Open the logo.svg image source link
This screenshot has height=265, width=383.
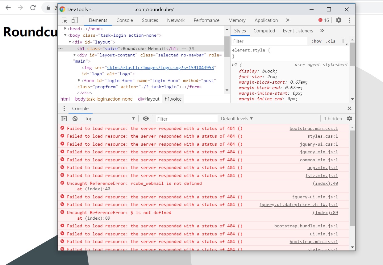click(160, 68)
